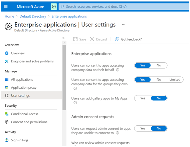Click info icon under 'gallery apps to My Apps'
The width and height of the screenshot is (190, 147).
(75, 103)
